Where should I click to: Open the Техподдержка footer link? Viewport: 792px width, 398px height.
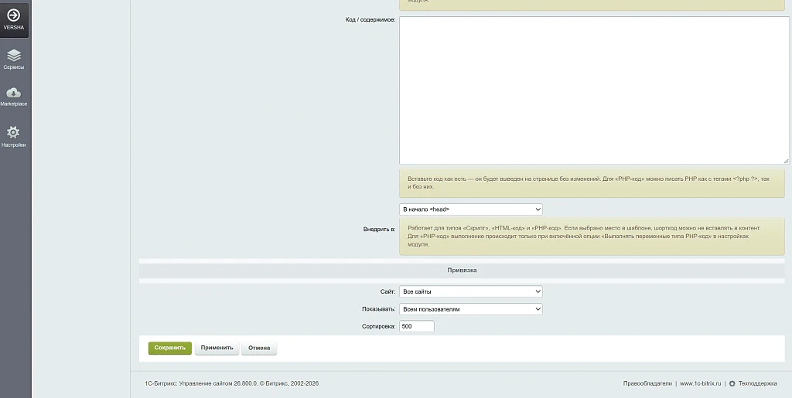(x=758, y=383)
